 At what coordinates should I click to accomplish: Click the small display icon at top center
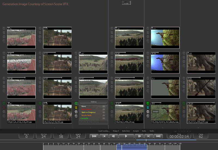coord(126,2)
